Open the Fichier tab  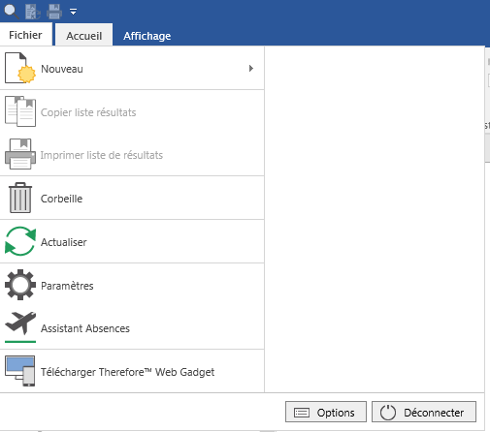pyautogui.click(x=25, y=35)
